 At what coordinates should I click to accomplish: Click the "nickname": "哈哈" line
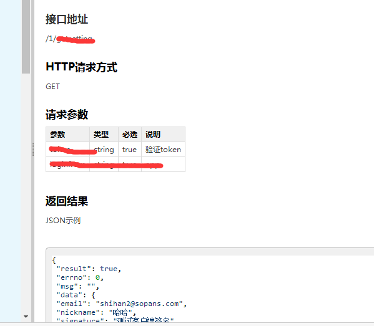(x=96, y=312)
